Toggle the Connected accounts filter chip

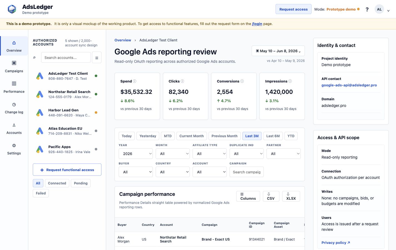tap(57, 183)
